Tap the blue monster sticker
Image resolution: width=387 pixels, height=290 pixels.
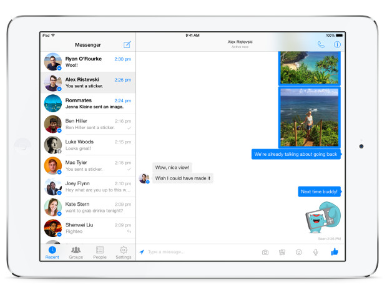pyautogui.click(x=323, y=217)
